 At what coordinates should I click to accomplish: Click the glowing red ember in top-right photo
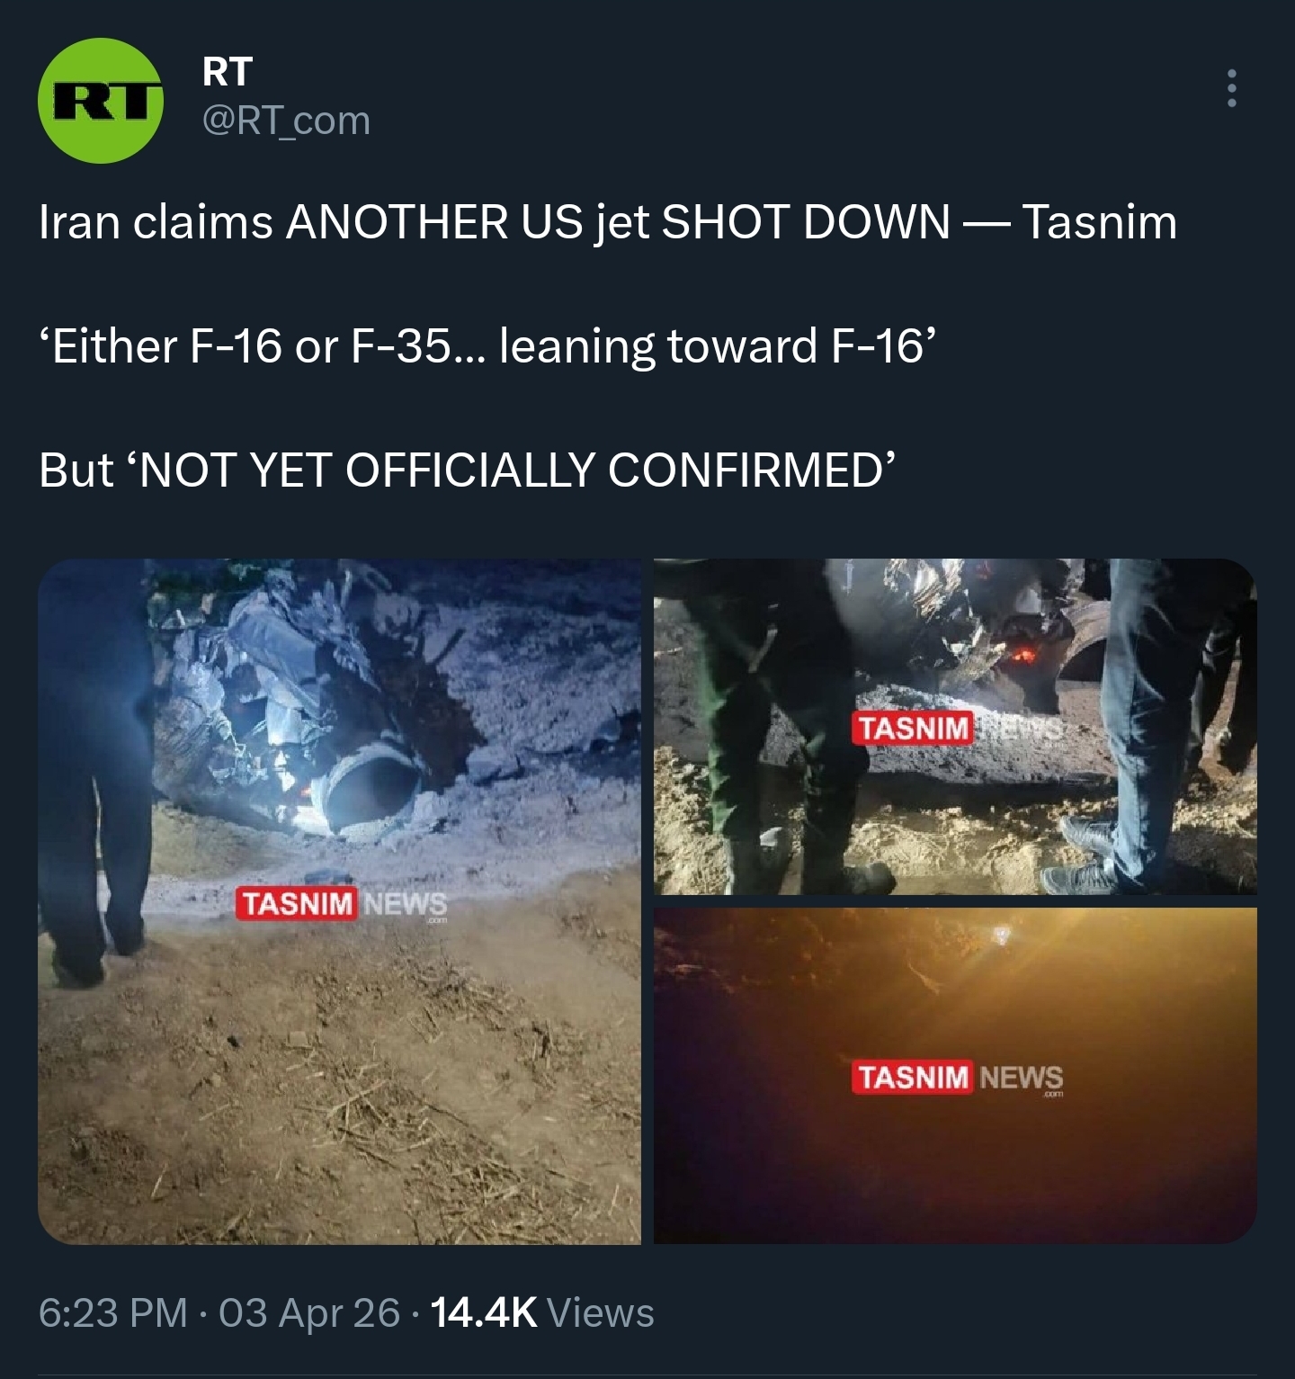click(x=1021, y=656)
